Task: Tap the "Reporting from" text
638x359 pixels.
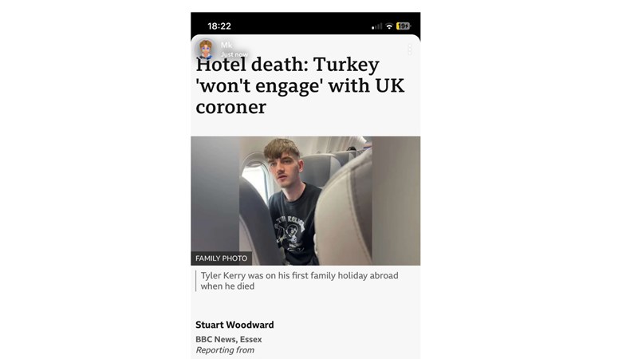Action: (x=225, y=350)
